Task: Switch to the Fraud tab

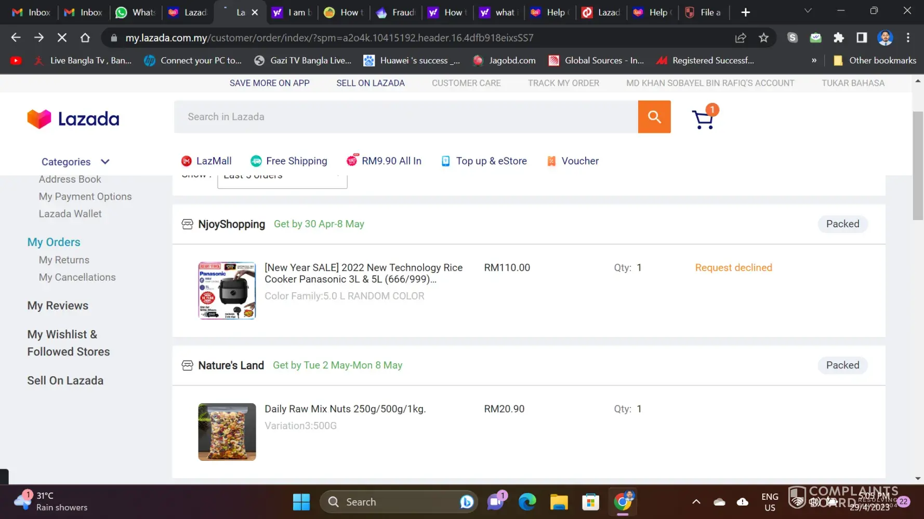Action: [395, 12]
